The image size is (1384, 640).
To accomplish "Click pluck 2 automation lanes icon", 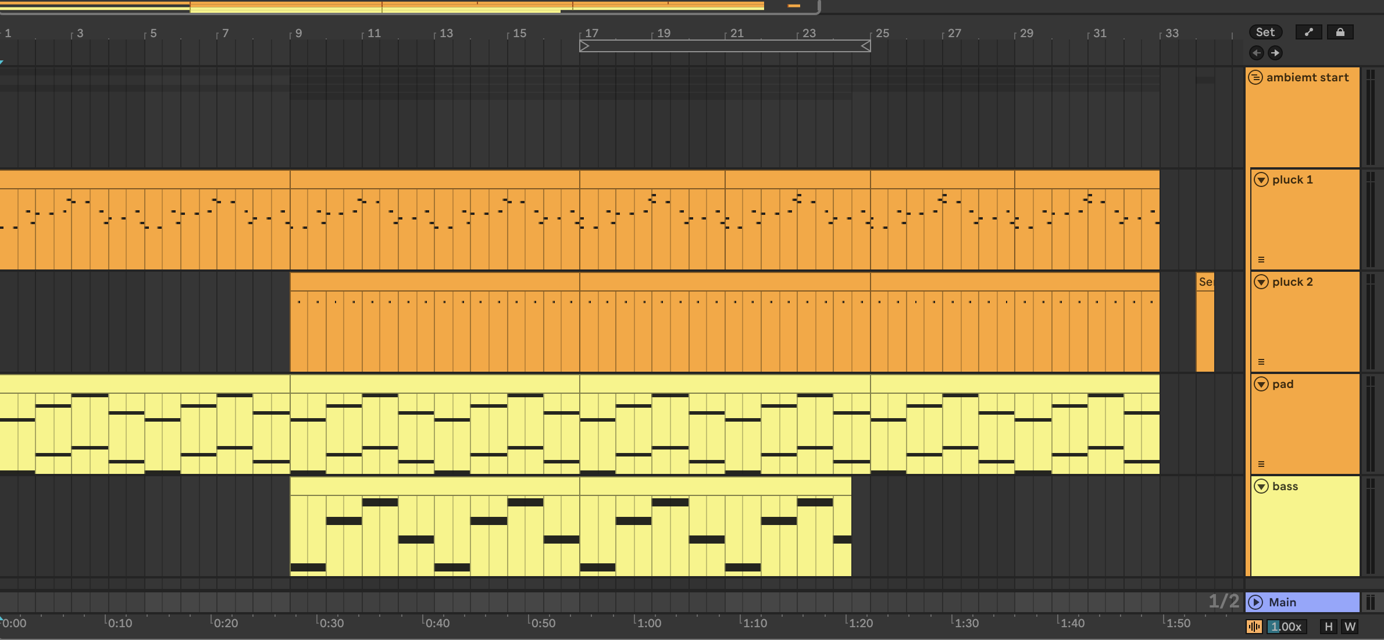I will (1261, 362).
